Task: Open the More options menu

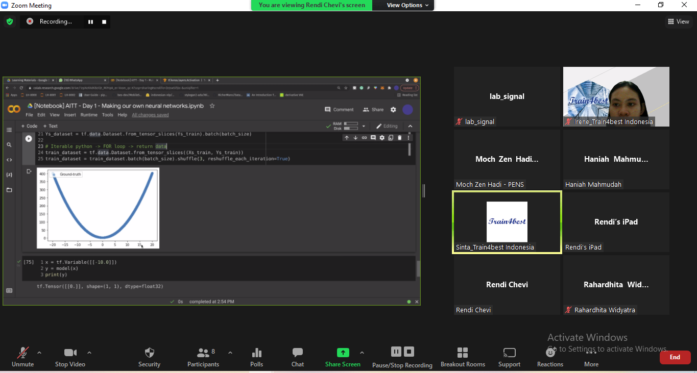Action: [x=591, y=357]
